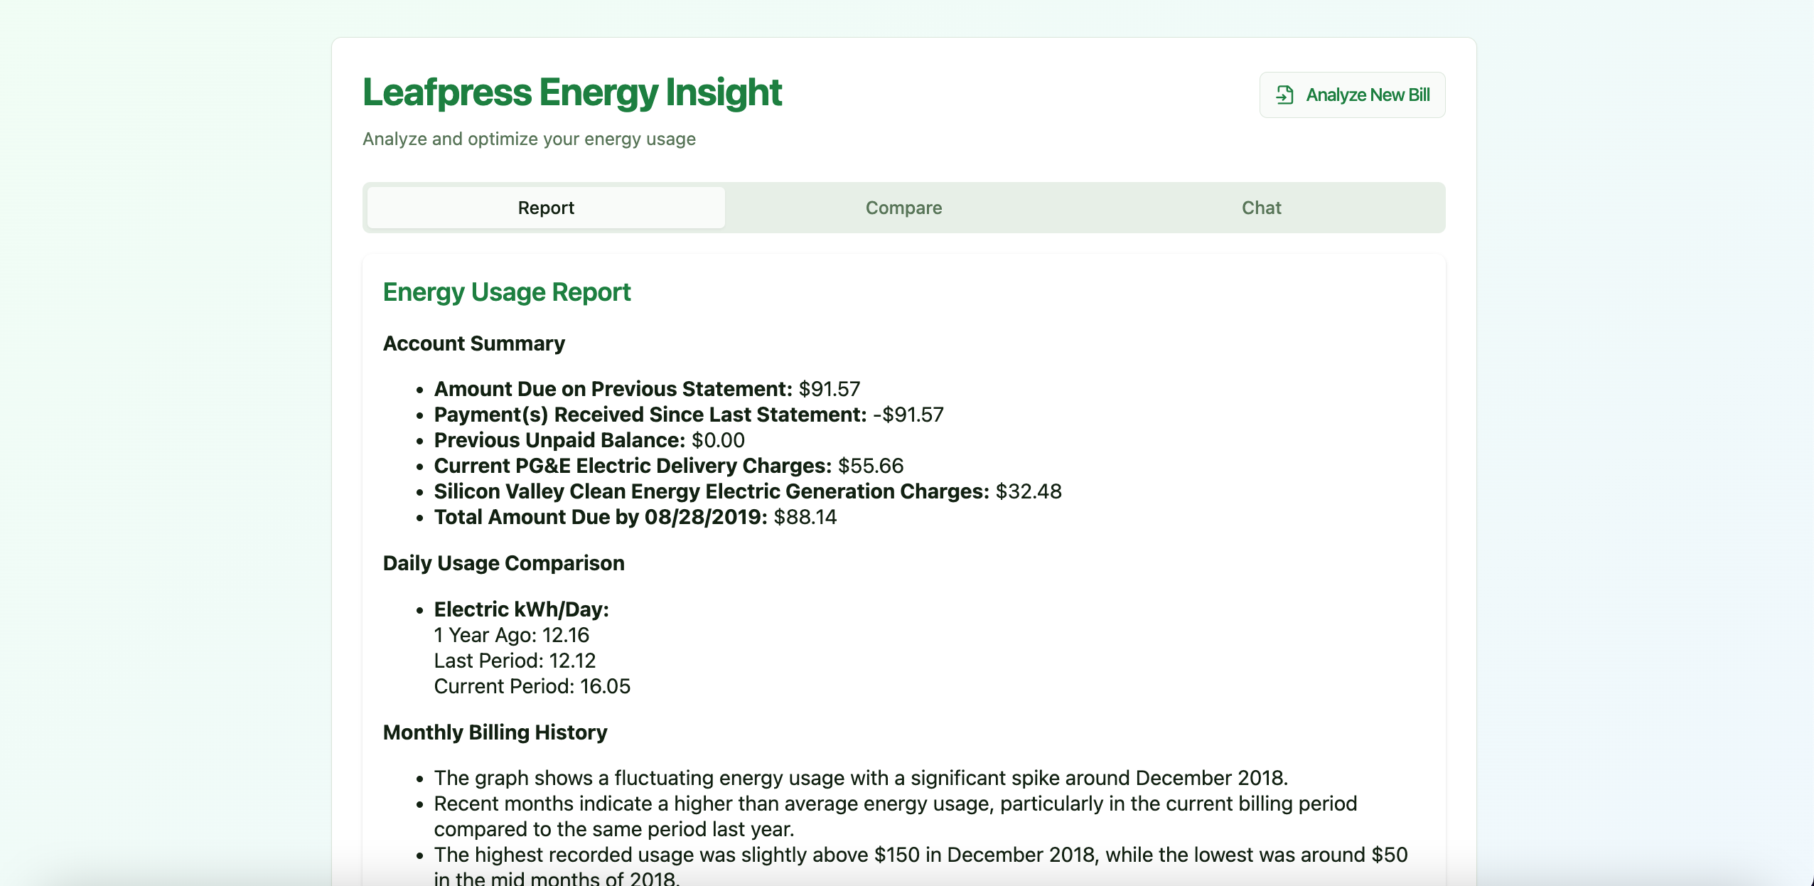Click the Previous Unpaid Balance entry

point(589,440)
